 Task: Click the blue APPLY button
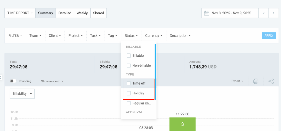tap(269, 36)
